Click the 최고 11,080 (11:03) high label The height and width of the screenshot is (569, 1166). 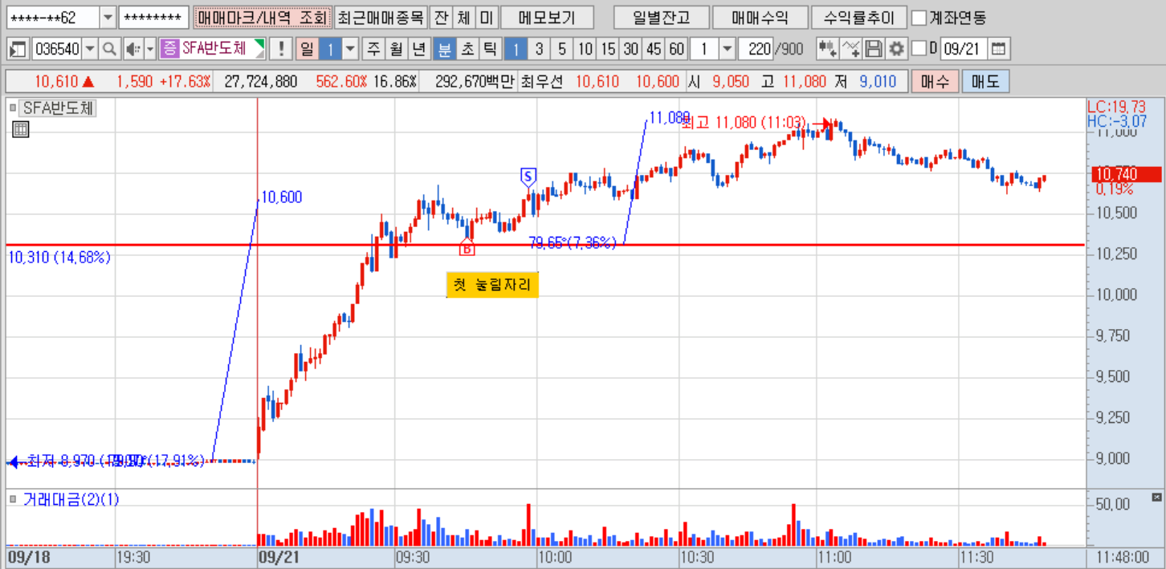point(744,123)
